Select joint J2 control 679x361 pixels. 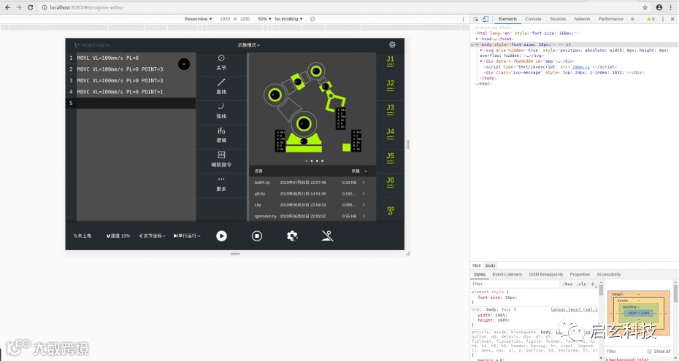(x=390, y=85)
